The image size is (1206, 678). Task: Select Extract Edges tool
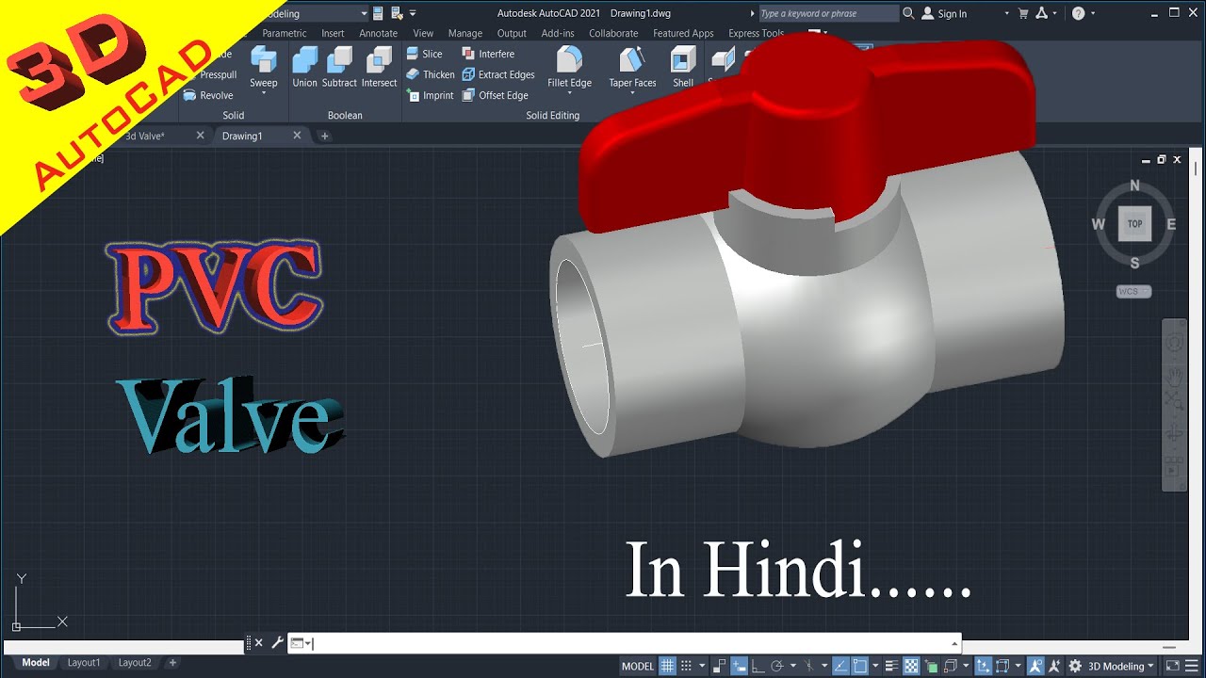click(x=497, y=74)
